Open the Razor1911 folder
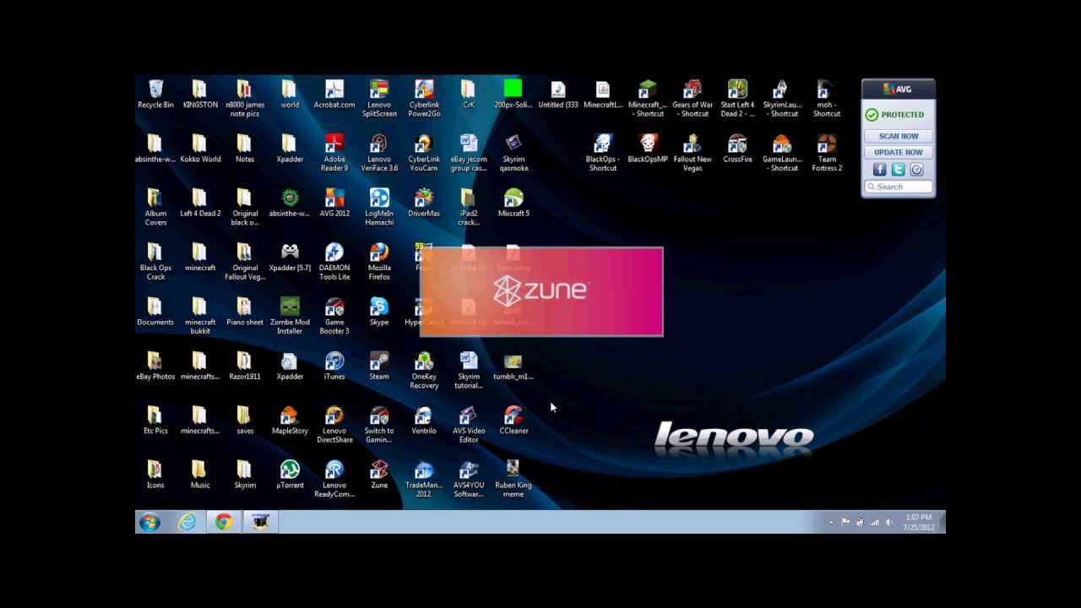This screenshot has height=608, width=1081. pyautogui.click(x=245, y=366)
